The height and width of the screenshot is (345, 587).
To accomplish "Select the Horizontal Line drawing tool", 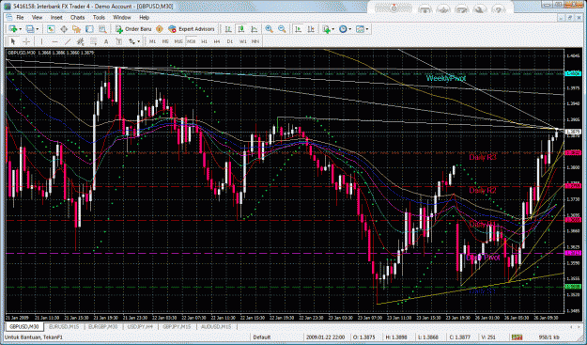I will [54, 41].
